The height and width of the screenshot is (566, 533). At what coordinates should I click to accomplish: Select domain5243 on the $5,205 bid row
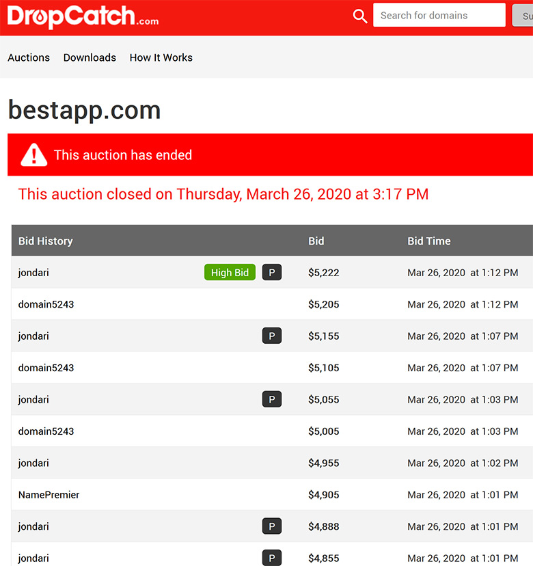(46, 304)
